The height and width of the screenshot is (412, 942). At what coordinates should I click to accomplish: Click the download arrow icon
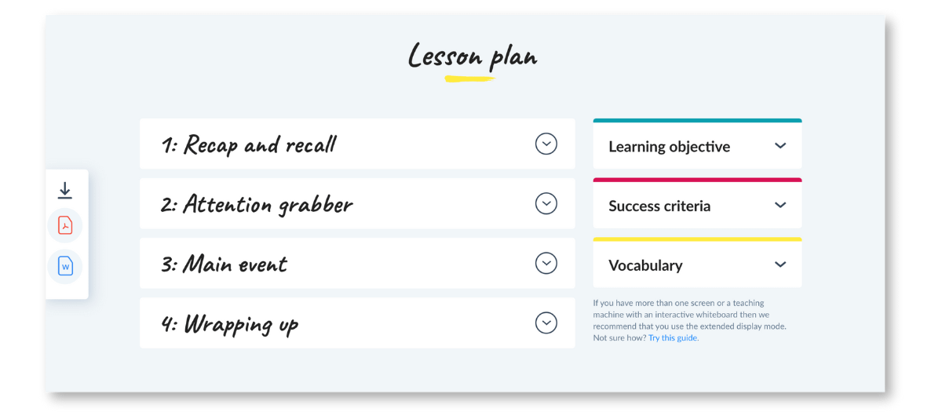pyautogui.click(x=65, y=191)
